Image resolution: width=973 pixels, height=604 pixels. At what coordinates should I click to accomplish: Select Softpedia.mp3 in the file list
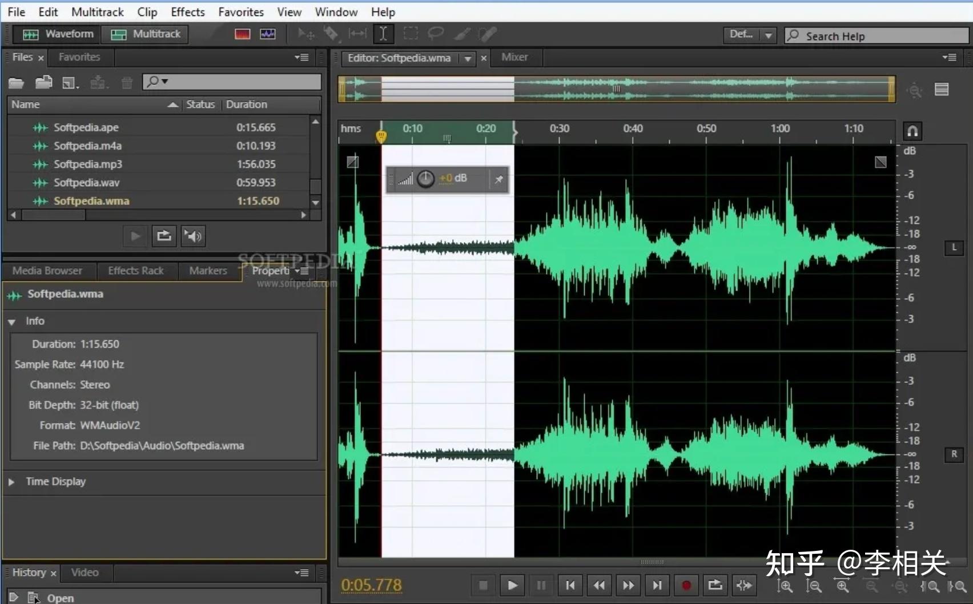(x=158, y=164)
